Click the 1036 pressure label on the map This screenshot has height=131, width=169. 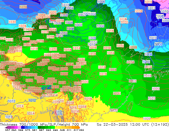(x=11, y=70)
